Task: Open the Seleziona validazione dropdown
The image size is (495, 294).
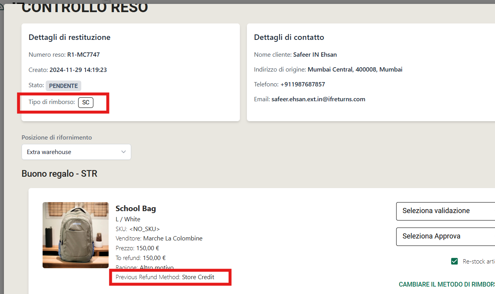Action: [x=445, y=211]
